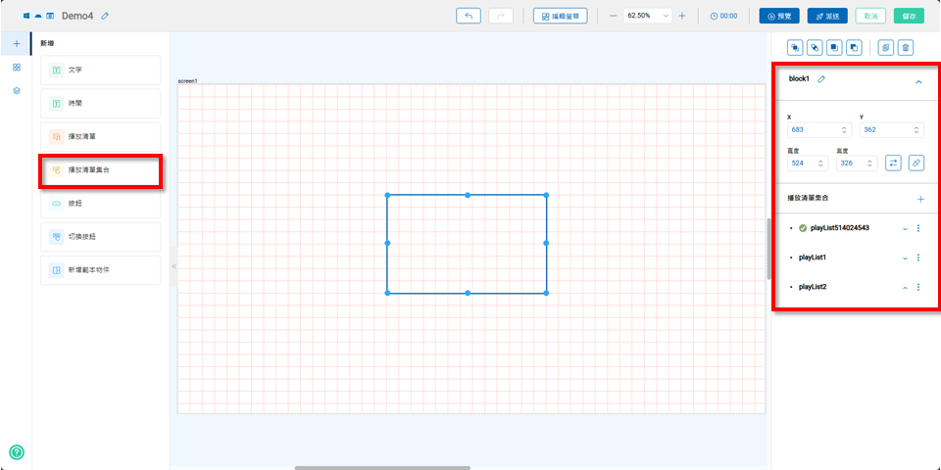Screen dimensions: 941x470
Task: Click the 預覽 preview button
Action: point(779,16)
